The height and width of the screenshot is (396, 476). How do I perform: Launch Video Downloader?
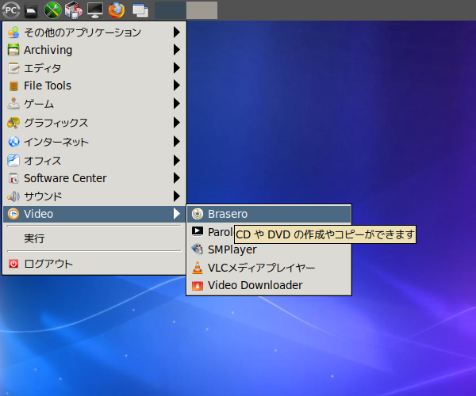pos(269,285)
